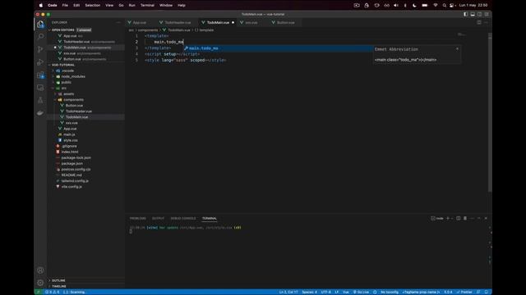Open Remote Explorer in activity bar
Screen dimensions: 526x295
coord(40,88)
